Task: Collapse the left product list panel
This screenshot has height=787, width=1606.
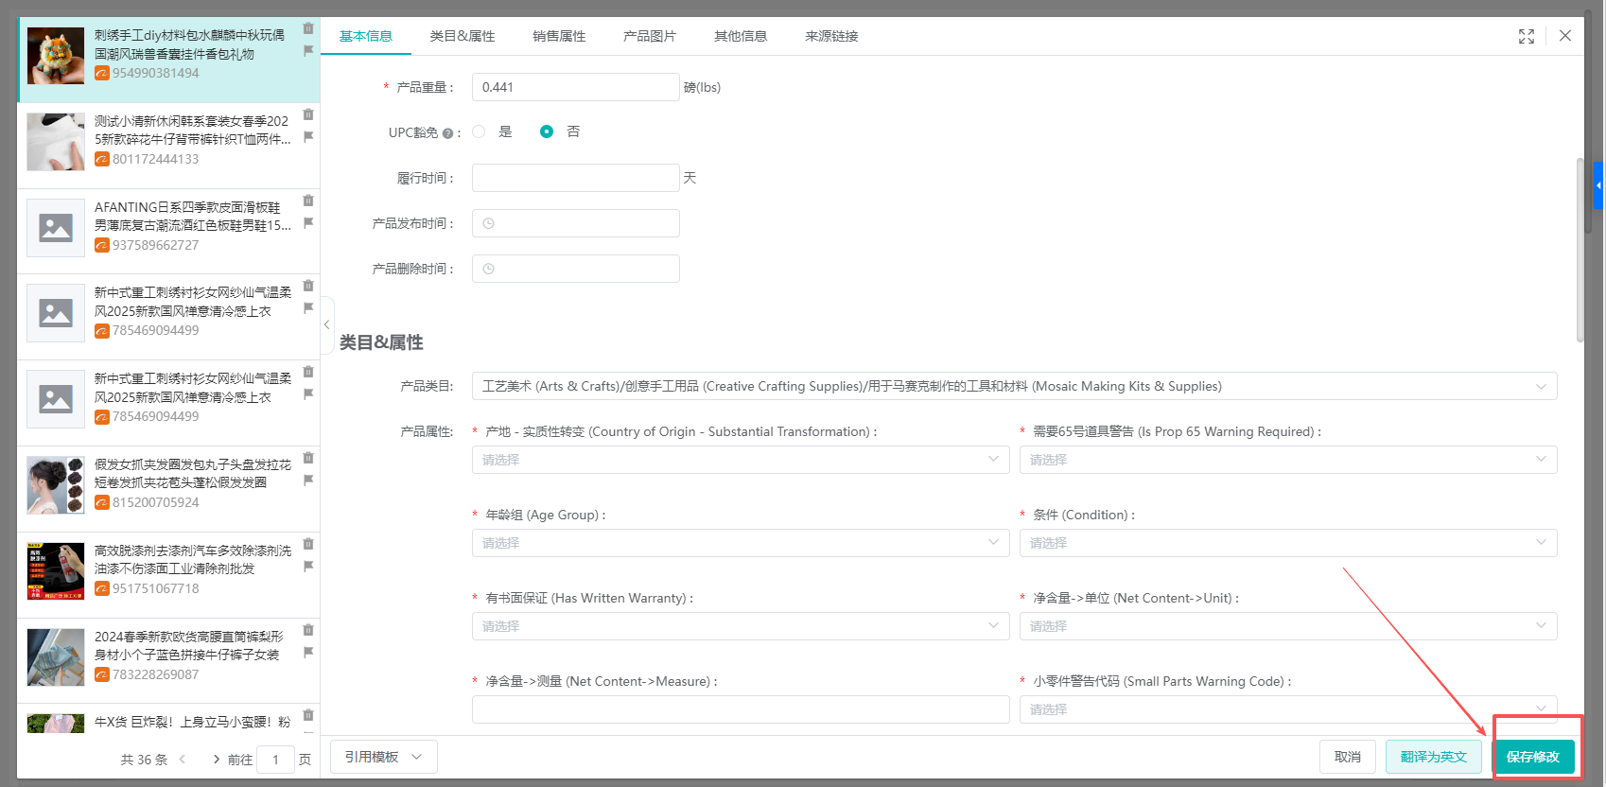Action: [x=327, y=324]
